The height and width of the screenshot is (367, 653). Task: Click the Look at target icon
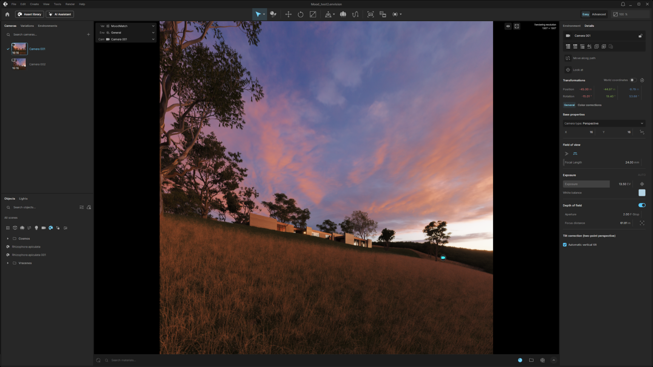click(568, 70)
